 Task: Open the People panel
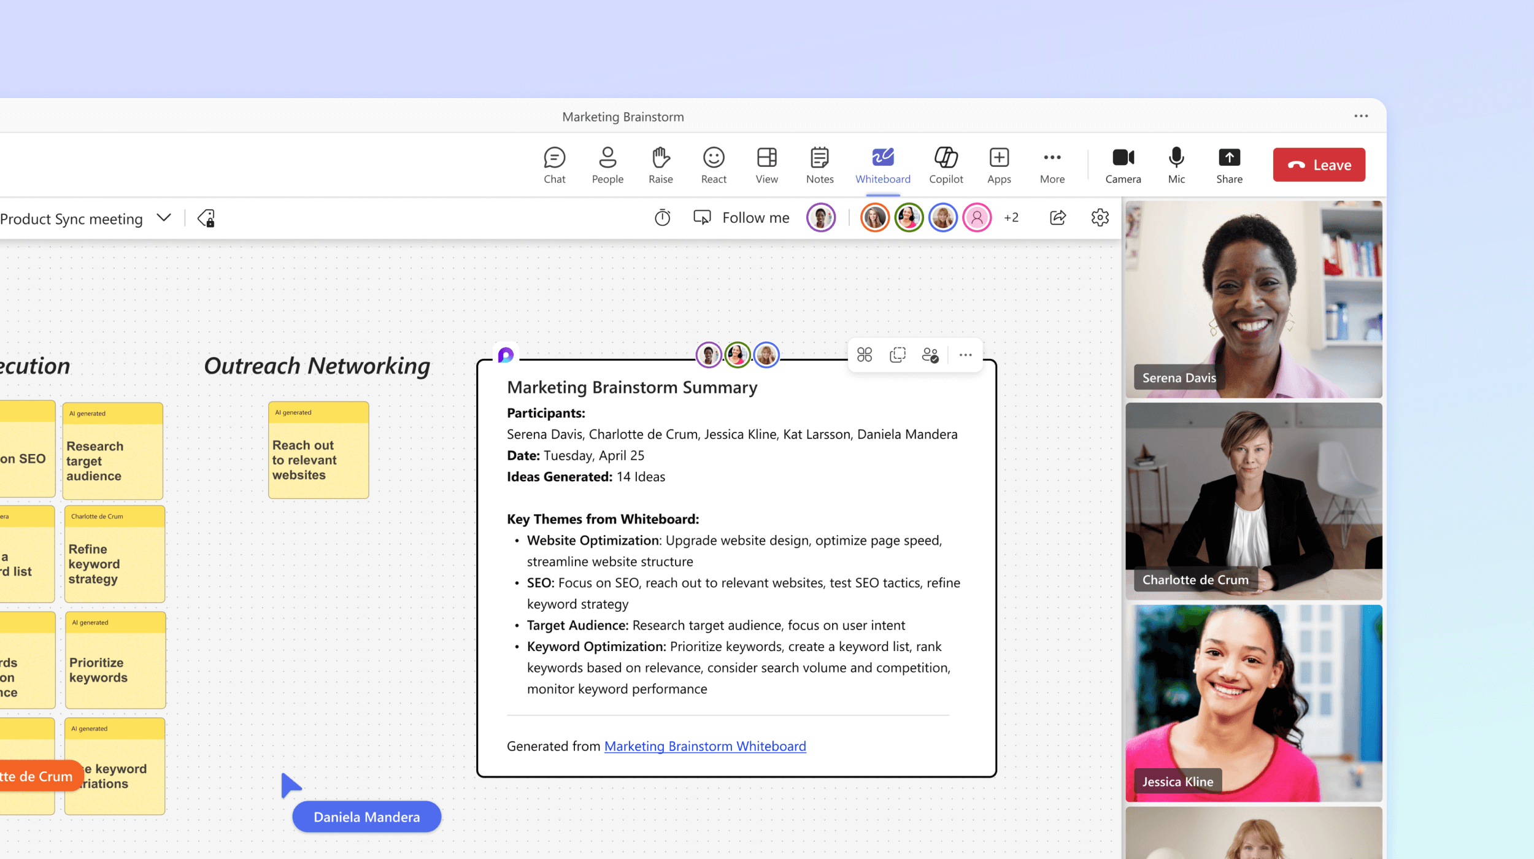click(607, 163)
